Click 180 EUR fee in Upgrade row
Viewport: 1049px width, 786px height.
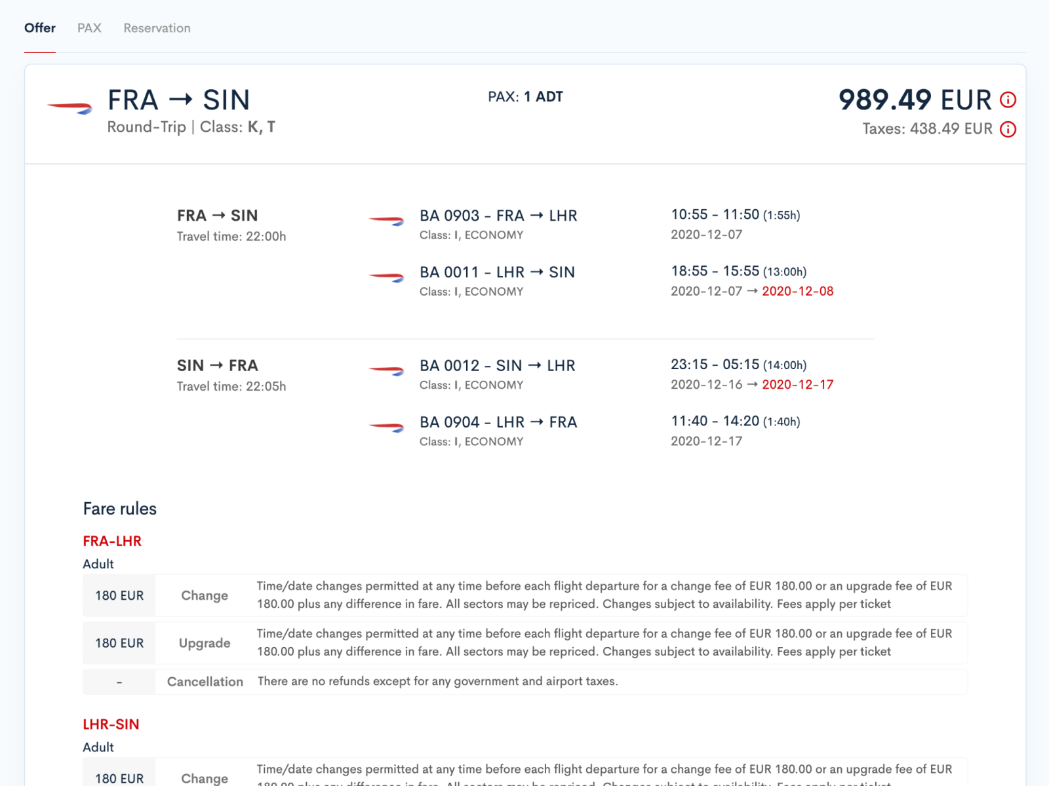coord(119,643)
